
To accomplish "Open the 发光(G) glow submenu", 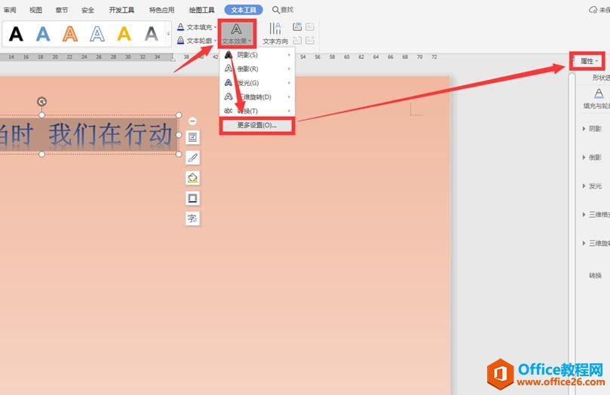I will pyautogui.click(x=258, y=83).
